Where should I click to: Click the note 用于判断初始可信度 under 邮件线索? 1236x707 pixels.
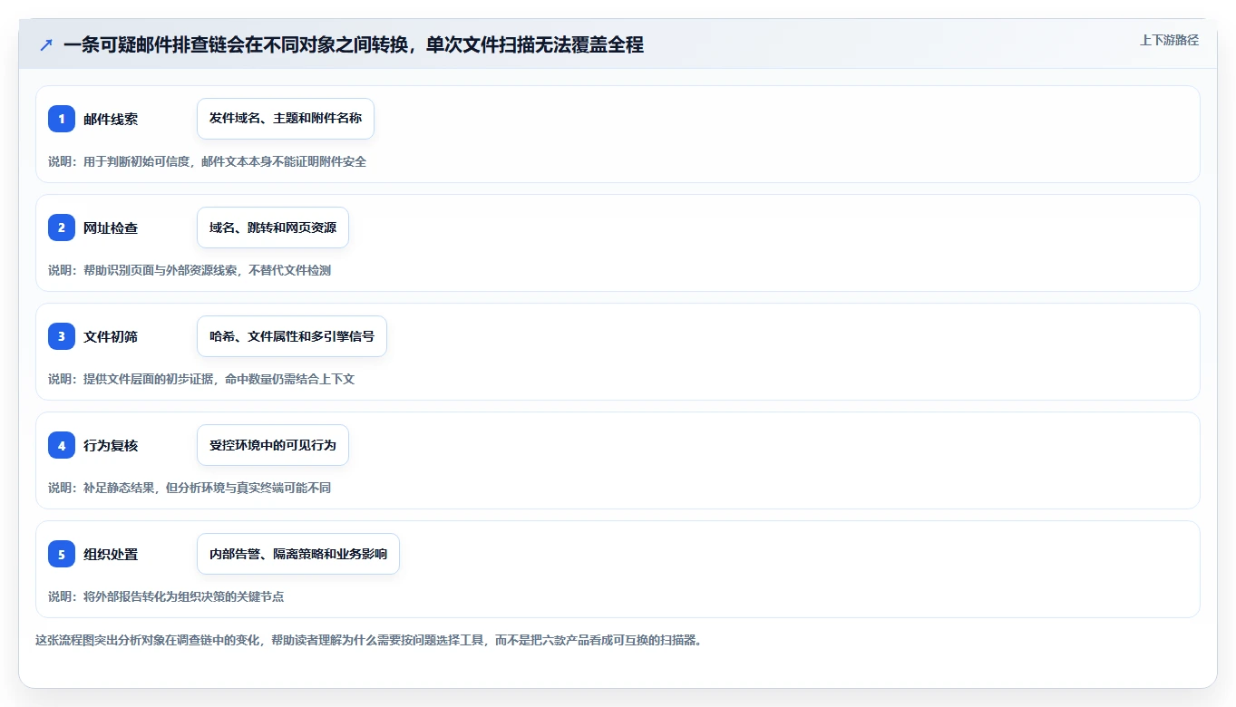tap(207, 161)
